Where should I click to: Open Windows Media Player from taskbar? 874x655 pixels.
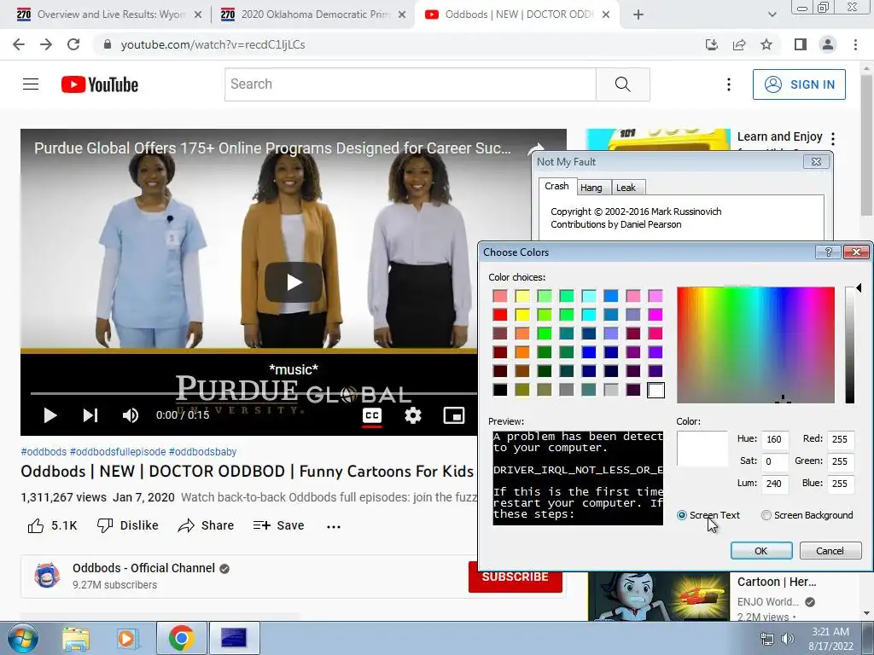click(x=126, y=639)
